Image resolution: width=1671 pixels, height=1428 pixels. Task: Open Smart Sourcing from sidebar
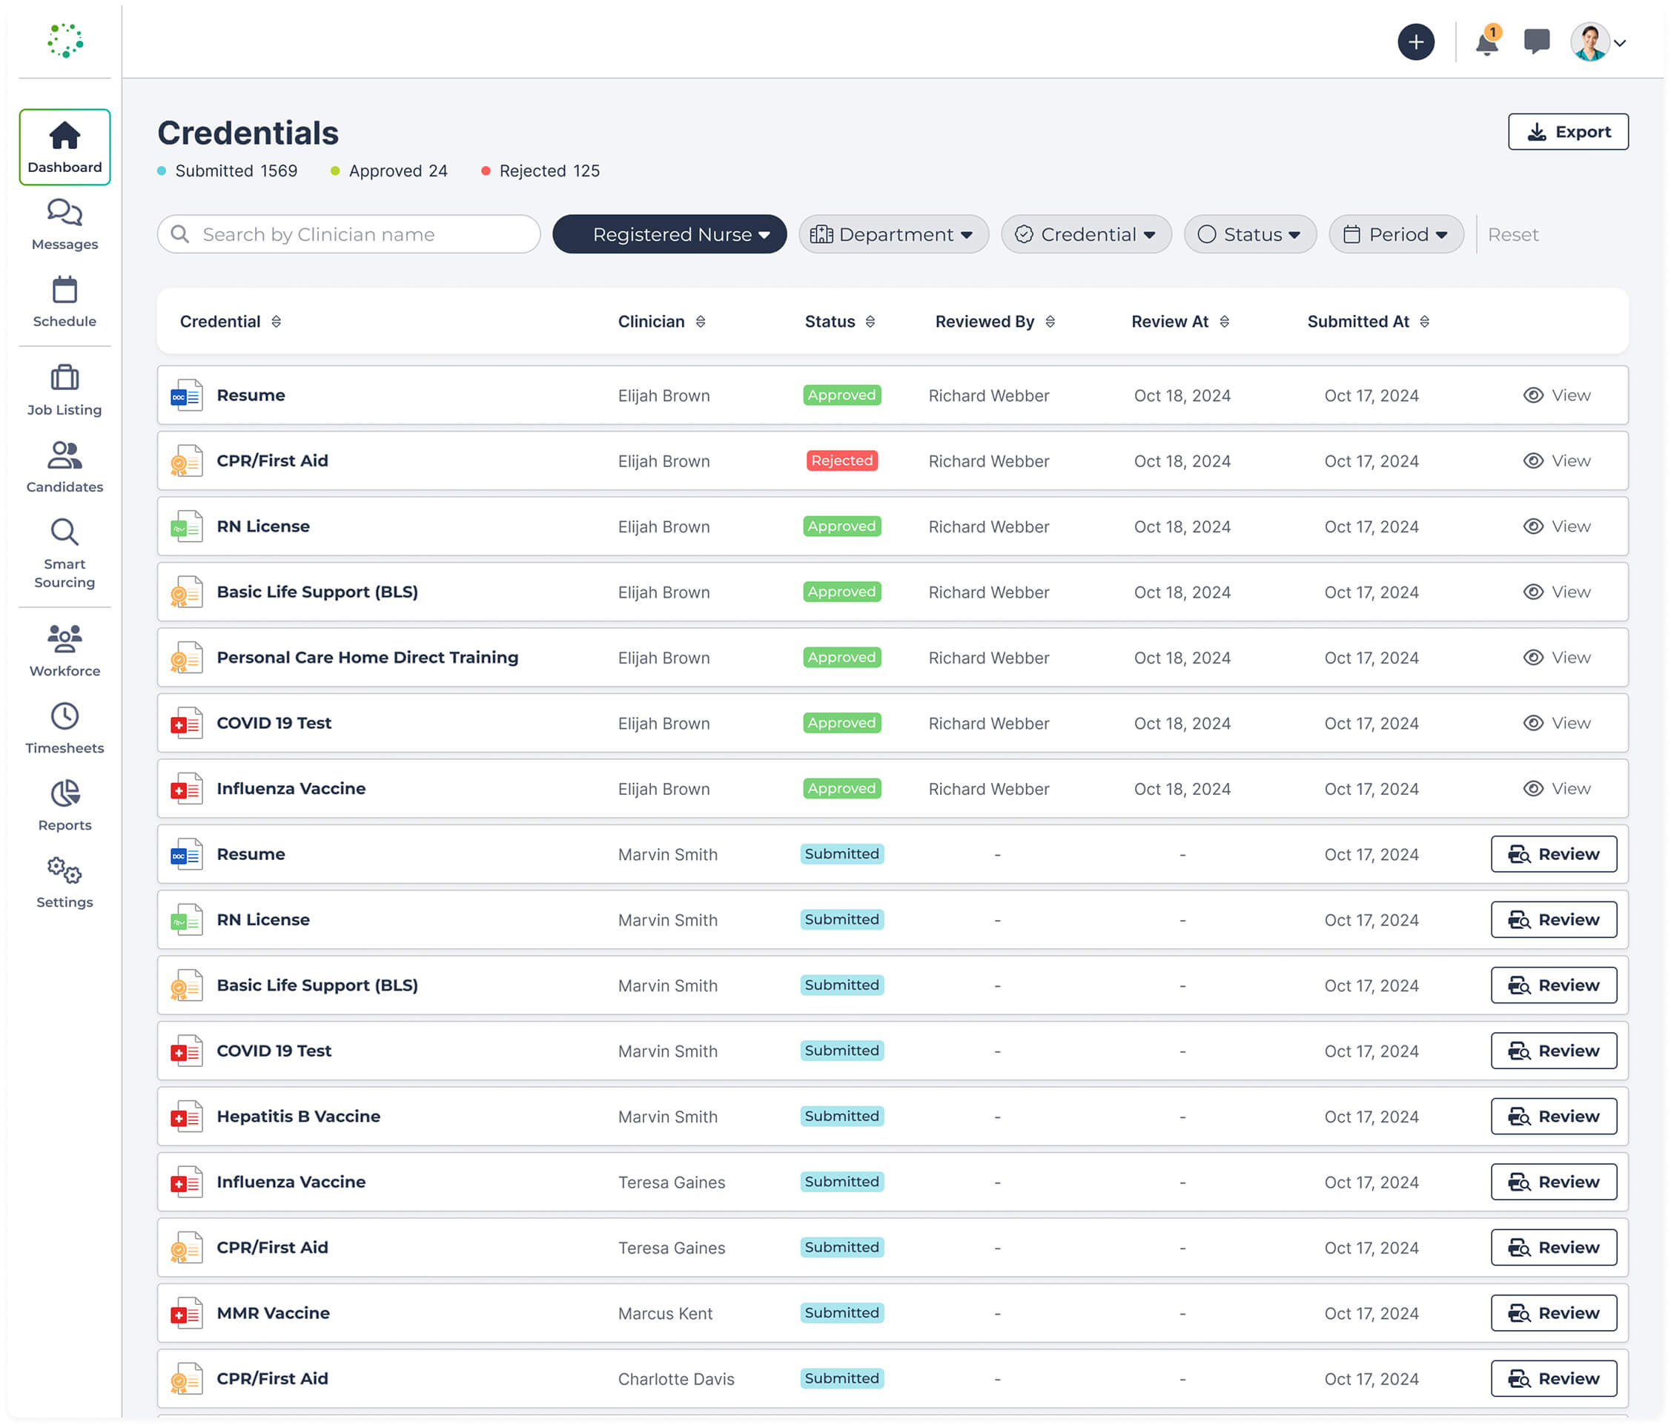pos(64,553)
